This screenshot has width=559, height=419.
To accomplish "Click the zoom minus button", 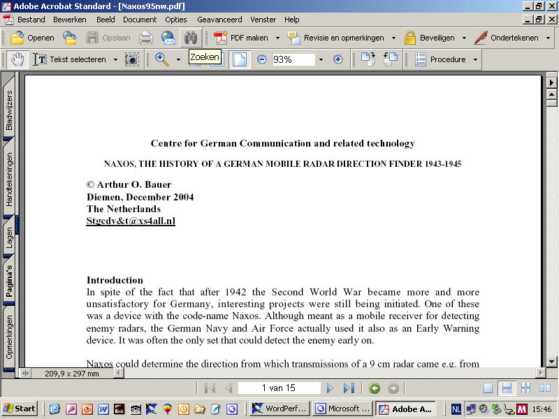I will click(262, 60).
